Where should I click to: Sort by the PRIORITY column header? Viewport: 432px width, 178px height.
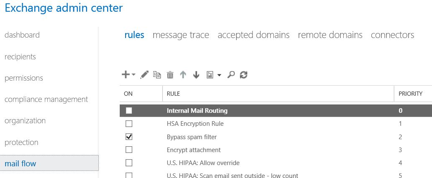[413, 94]
